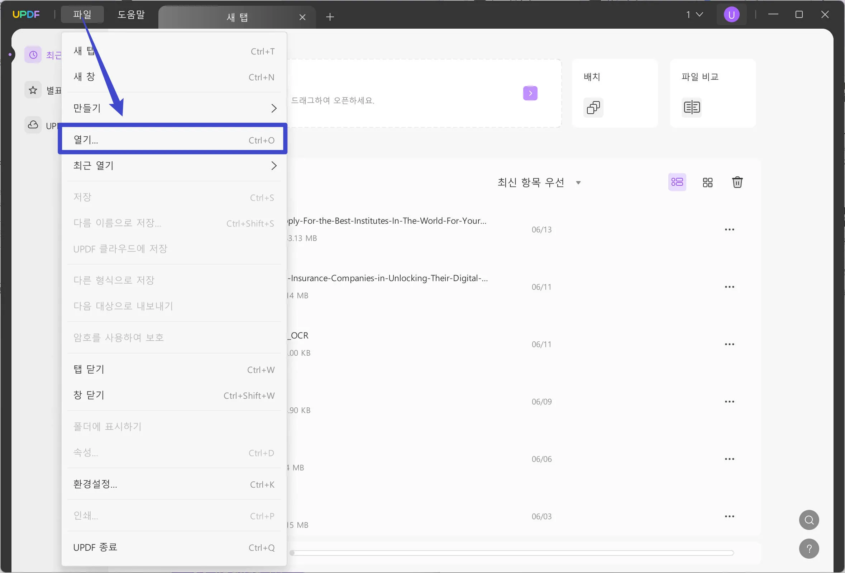The image size is (845, 573).
Task: Select 새 탭 menu entry
Action: [x=174, y=51]
